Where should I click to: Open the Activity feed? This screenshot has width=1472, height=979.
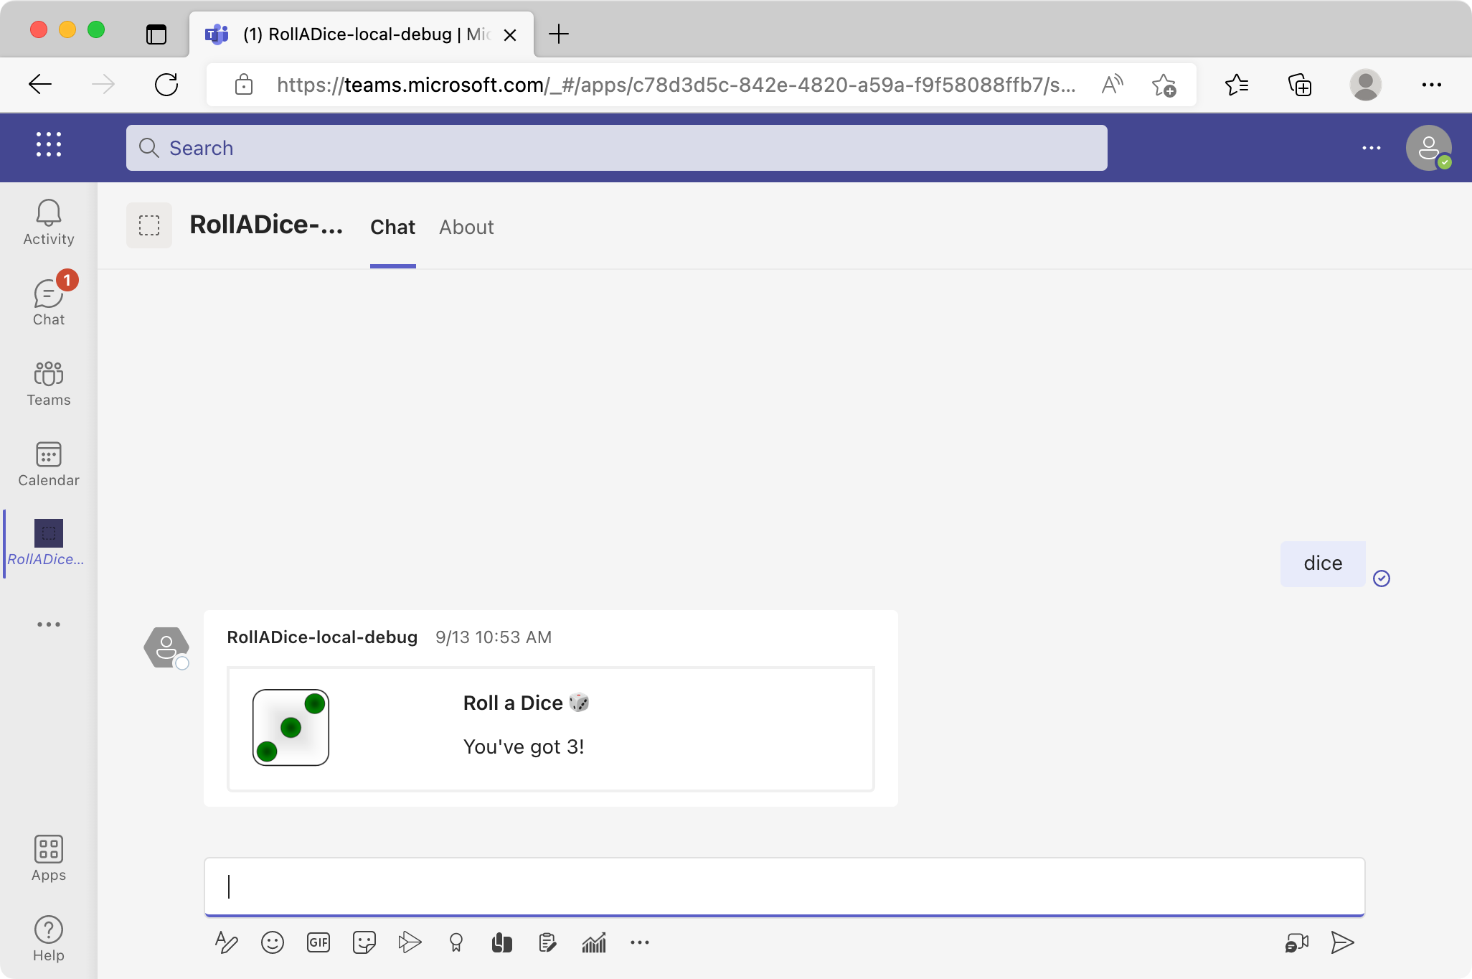pos(48,221)
